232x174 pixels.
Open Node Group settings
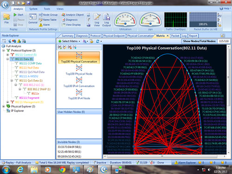pos(48,15)
